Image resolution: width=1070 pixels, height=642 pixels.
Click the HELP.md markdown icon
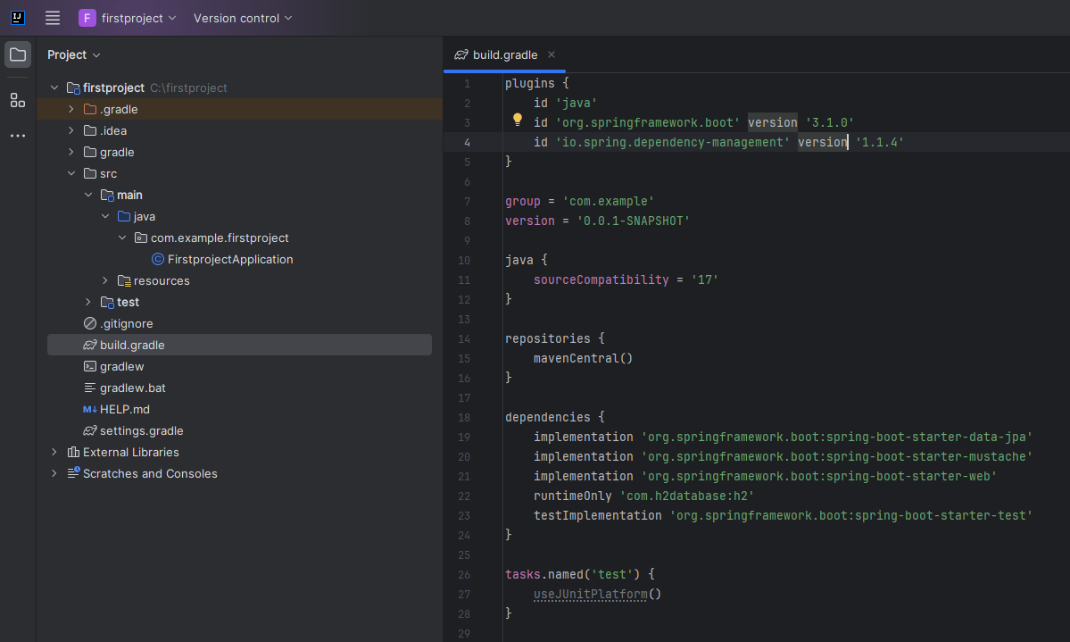[90, 410]
